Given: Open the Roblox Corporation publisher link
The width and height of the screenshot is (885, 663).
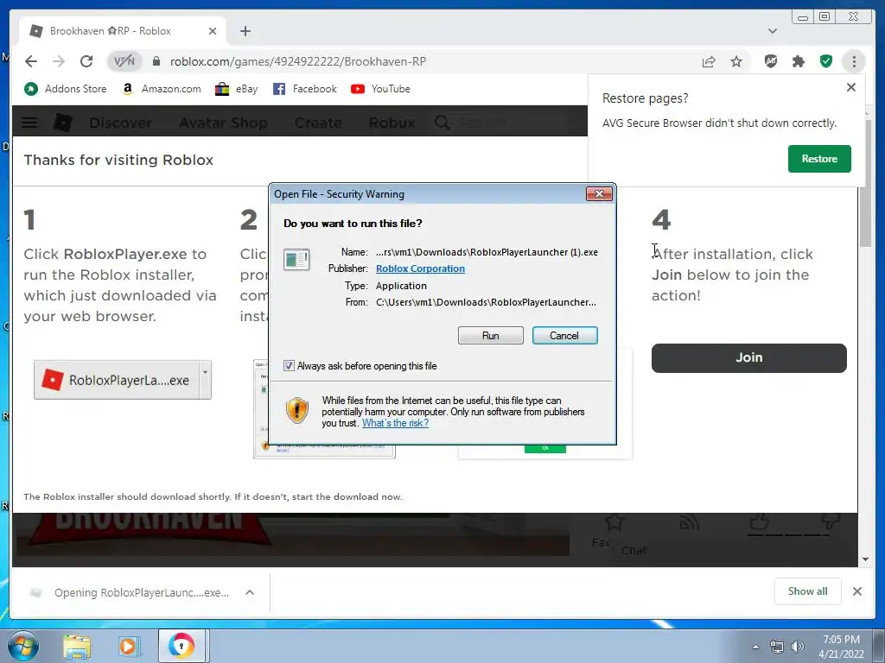Looking at the screenshot, I should click(x=421, y=268).
